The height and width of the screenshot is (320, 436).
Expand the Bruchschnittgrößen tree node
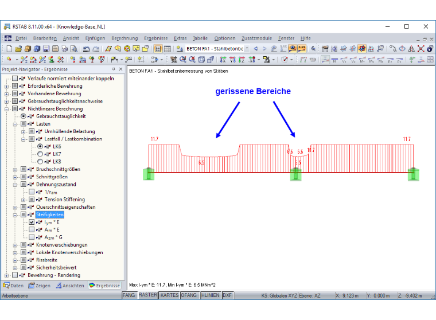[x=15, y=169]
